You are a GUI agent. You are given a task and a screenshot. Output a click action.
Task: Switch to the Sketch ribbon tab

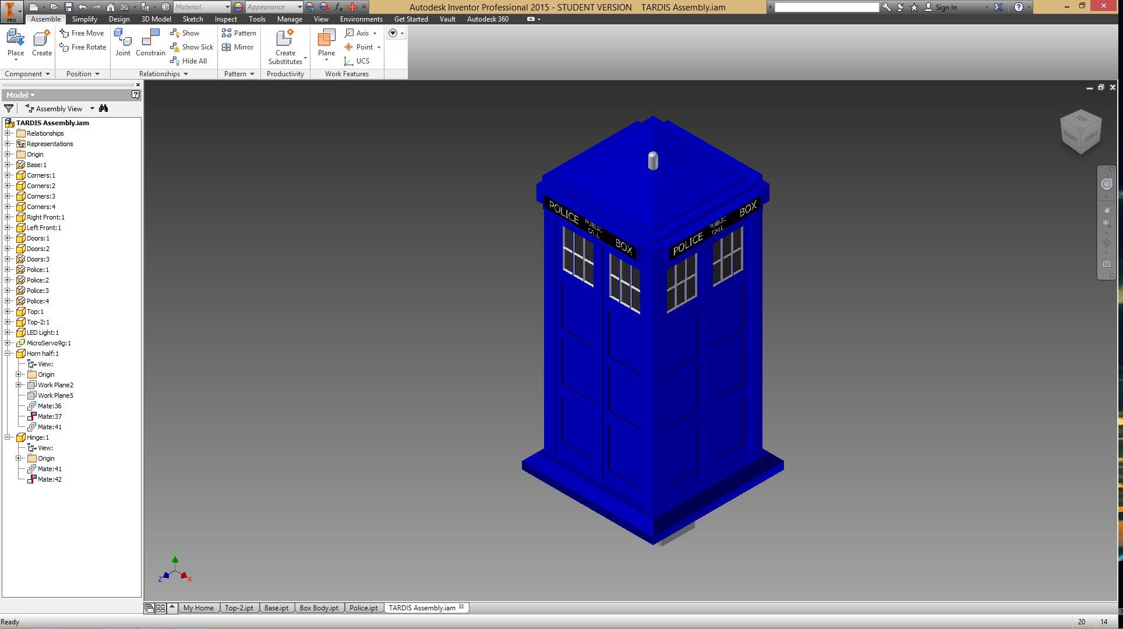(x=192, y=19)
